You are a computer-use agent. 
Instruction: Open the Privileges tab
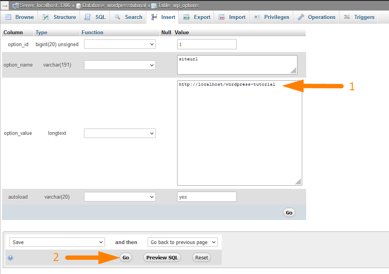[271, 17]
